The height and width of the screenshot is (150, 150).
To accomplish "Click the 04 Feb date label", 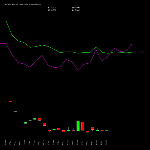I will tap(97, 143).
